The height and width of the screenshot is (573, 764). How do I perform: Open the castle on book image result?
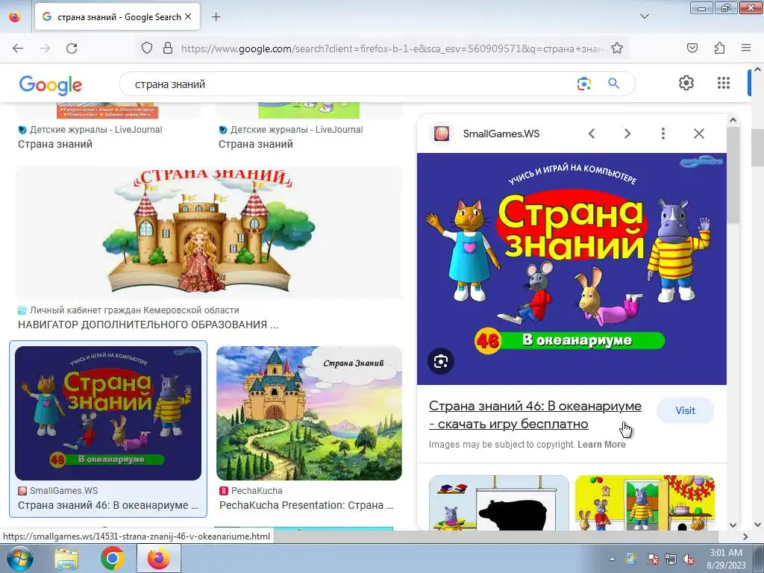point(209,233)
